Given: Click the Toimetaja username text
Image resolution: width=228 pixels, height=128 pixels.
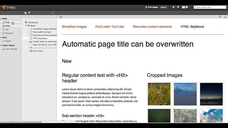Looking at the screenshot, I should tap(153, 7).
